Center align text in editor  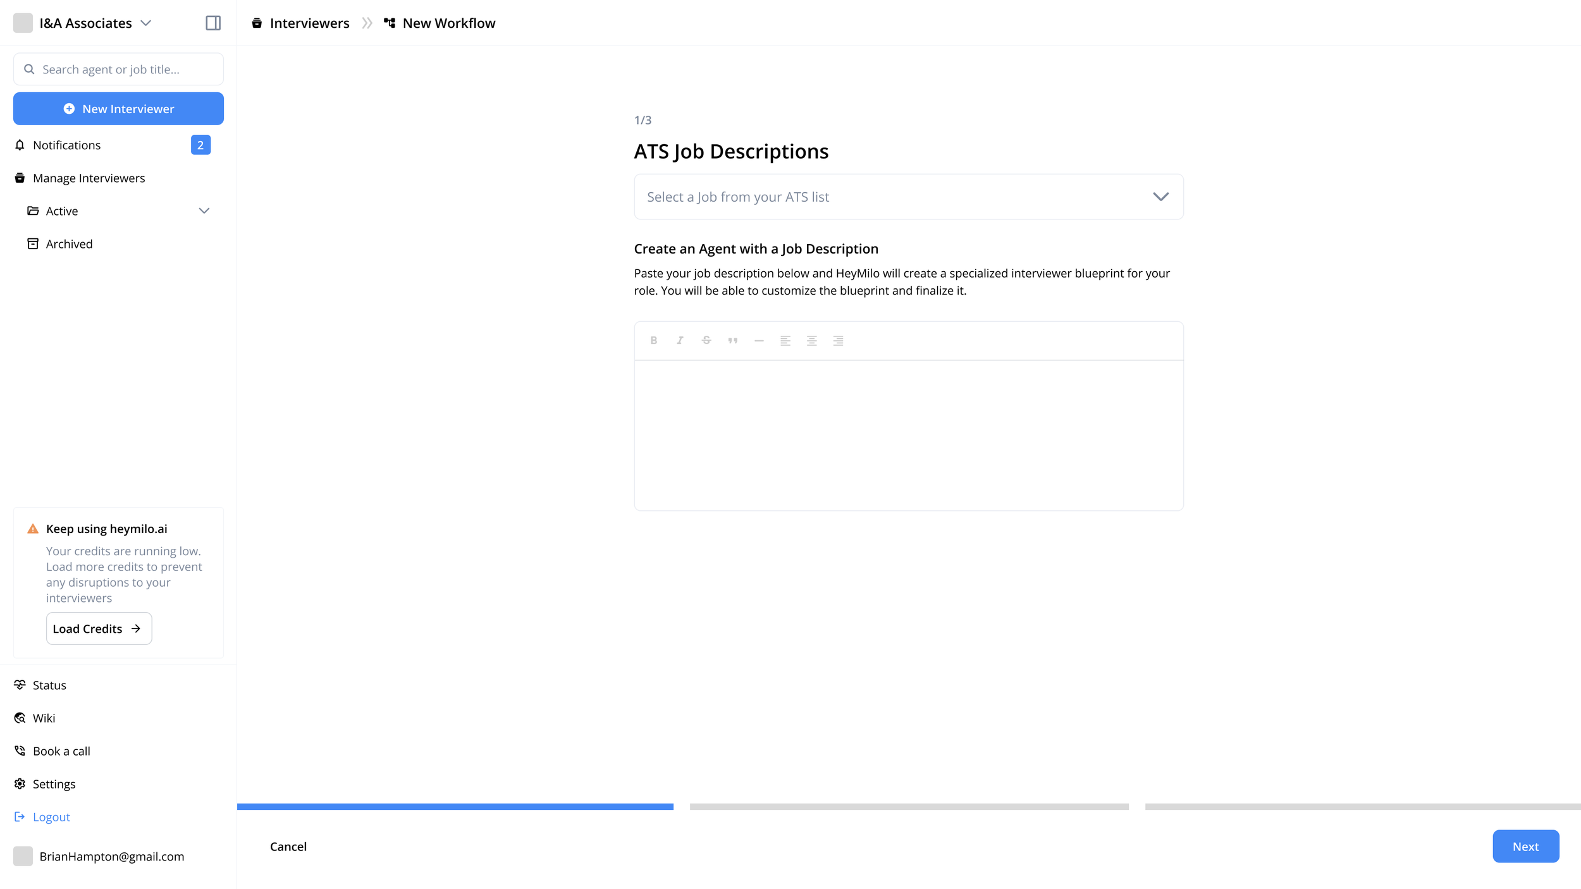[x=811, y=340]
